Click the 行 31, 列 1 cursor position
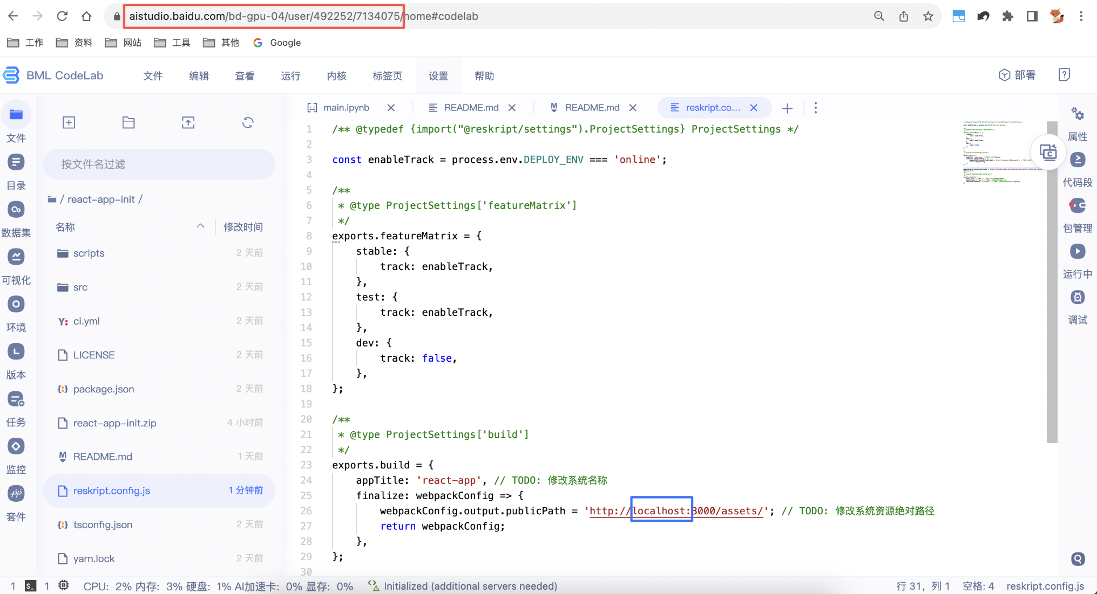This screenshot has height=594, width=1097. tap(923, 586)
